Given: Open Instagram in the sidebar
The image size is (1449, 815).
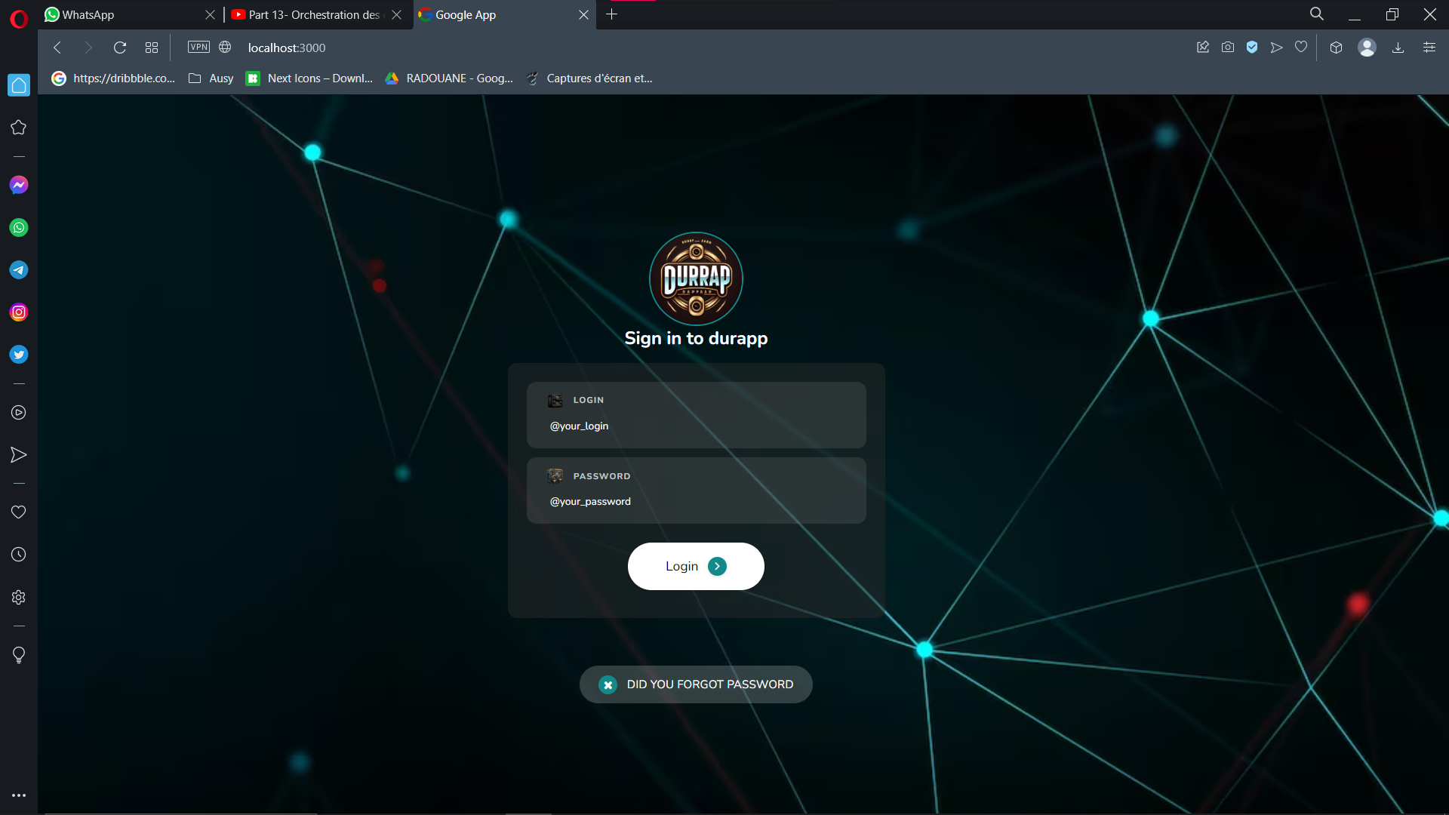Looking at the screenshot, I should click(19, 312).
